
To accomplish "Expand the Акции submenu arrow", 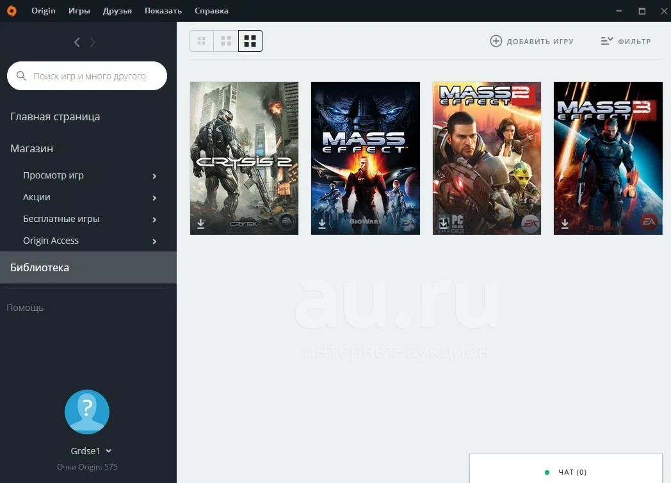I will pyautogui.click(x=154, y=198).
